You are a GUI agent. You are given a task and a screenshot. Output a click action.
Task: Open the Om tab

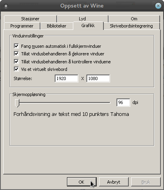[x=134, y=19]
